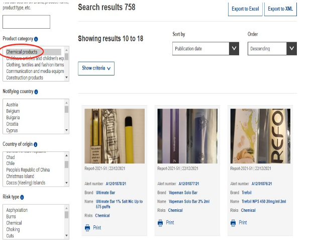Click the free text search input field

26,22
